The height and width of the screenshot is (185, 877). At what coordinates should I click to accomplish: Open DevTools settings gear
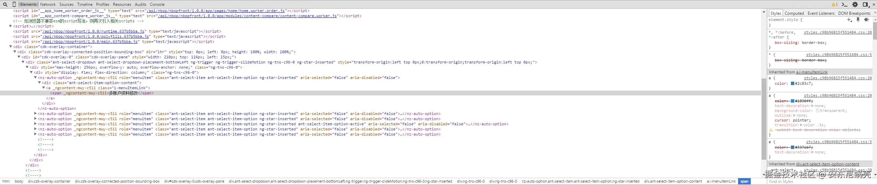pos(855,4)
